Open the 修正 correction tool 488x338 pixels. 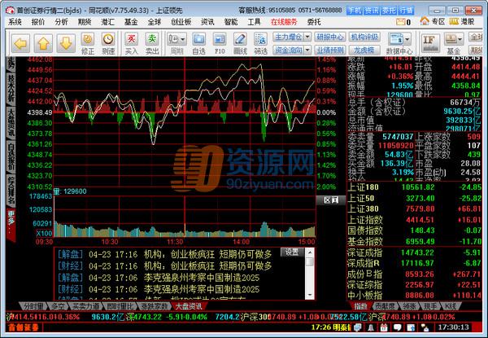coord(88,44)
